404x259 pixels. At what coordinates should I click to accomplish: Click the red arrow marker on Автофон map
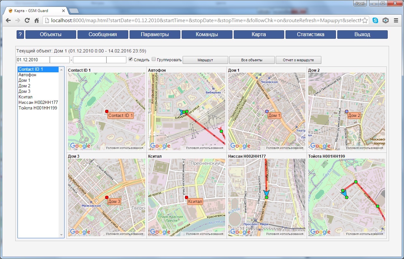pyautogui.click(x=220, y=129)
